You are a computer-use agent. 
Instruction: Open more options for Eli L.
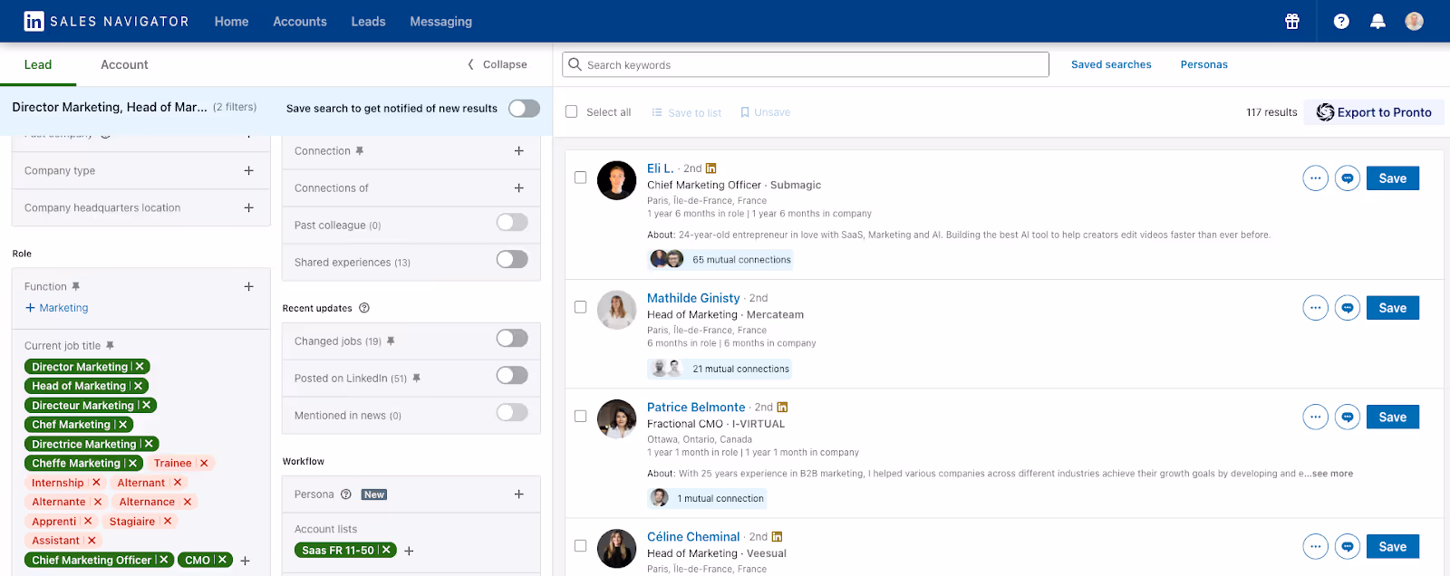pyautogui.click(x=1315, y=178)
